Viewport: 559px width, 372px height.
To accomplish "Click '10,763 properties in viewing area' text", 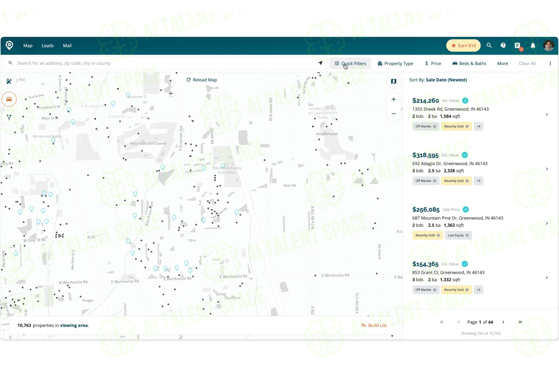I will pos(53,325).
